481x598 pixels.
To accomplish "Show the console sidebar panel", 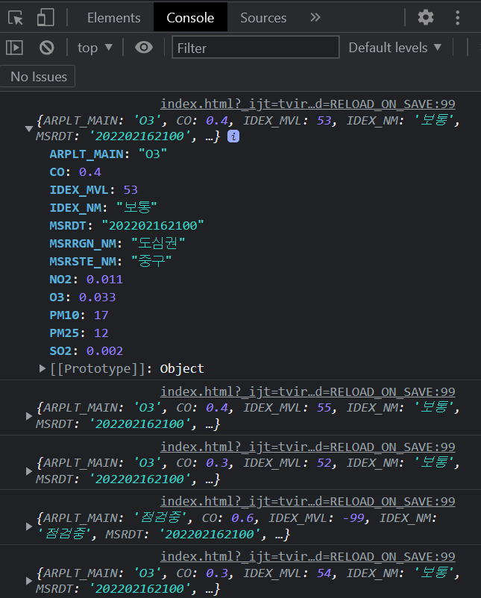I will coord(14,48).
